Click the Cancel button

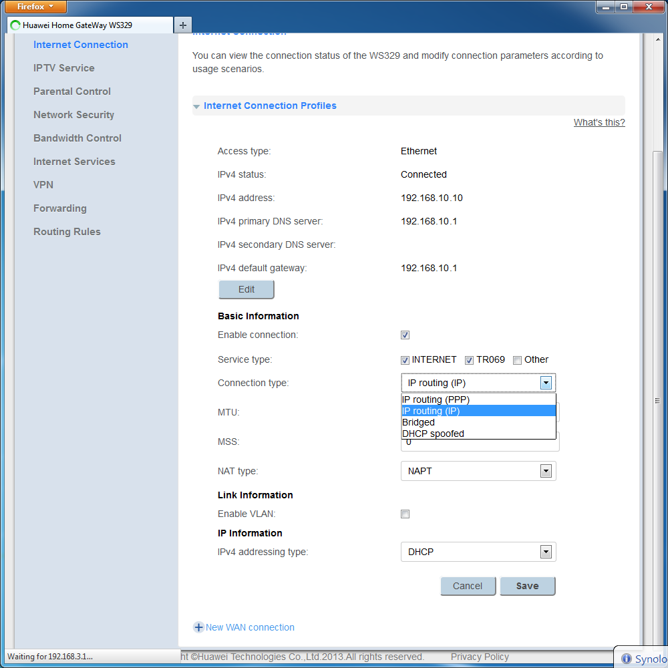click(x=468, y=587)
